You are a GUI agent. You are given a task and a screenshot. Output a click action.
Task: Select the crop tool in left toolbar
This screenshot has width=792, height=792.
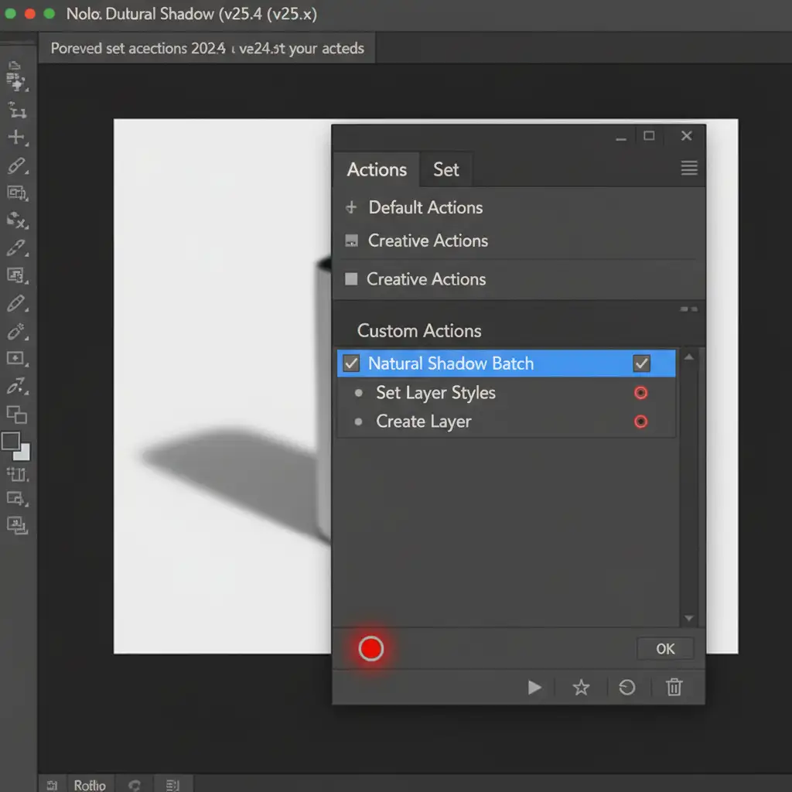click(16, 110)
